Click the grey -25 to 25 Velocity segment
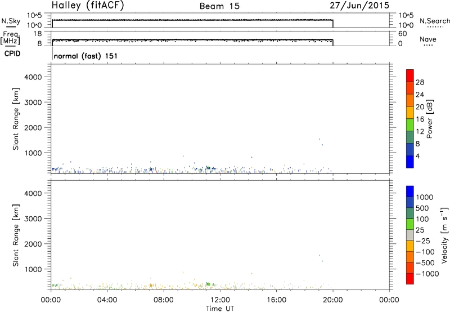 click(x=410, y=235)
